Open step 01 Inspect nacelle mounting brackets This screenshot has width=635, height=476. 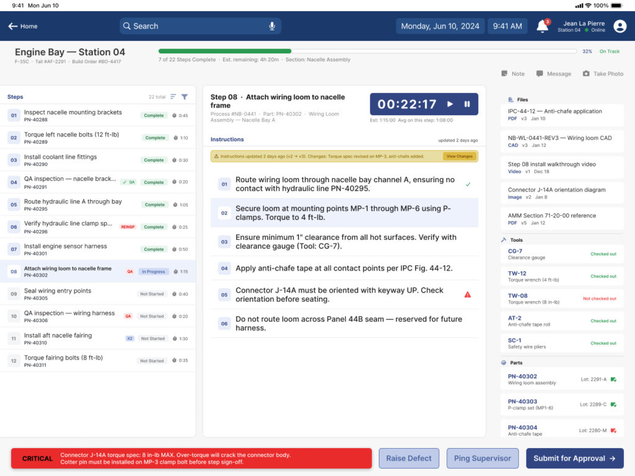point(97,115)
